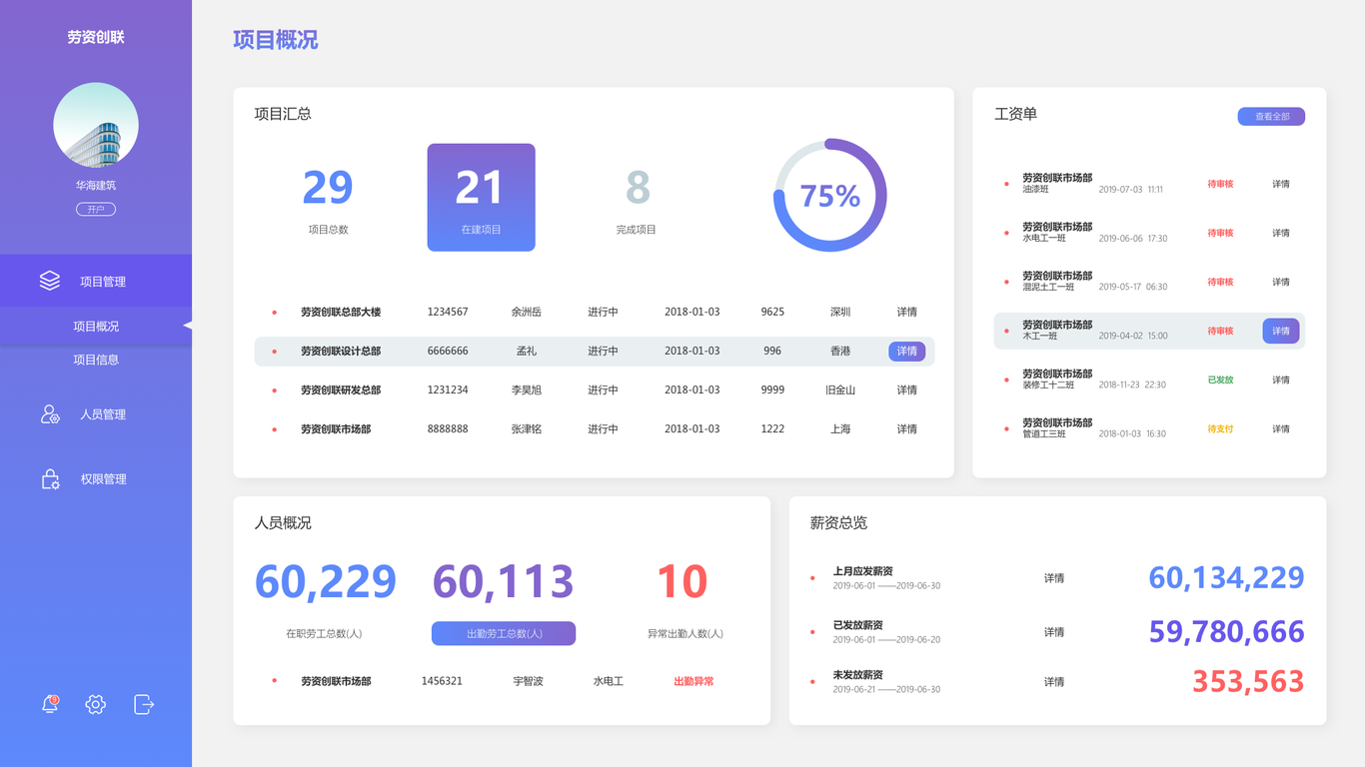Screen dimensions: 1365x767
Task: Click the 权限管理 lock icon
Action: (50, 479)
